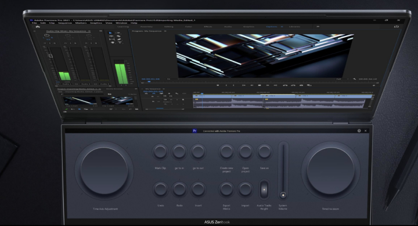Open the My Sequence timeline panel menu
Image resolution: width=418 pixels, height=226 pixels.
(x=163, y=89)
